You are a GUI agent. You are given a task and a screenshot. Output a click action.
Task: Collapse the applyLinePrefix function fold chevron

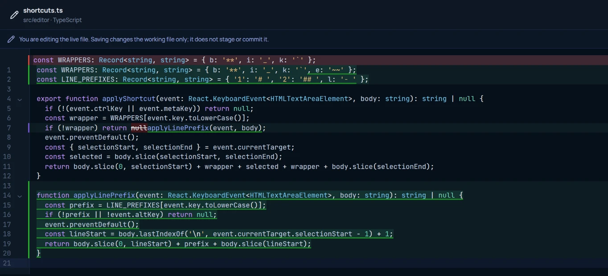(20, 196)
